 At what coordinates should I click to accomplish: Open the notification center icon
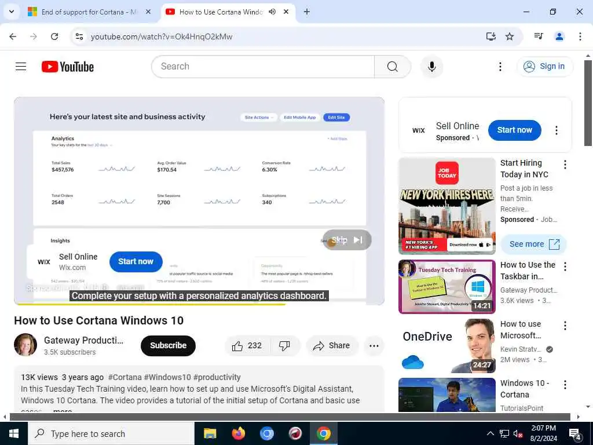coord(575,434)
